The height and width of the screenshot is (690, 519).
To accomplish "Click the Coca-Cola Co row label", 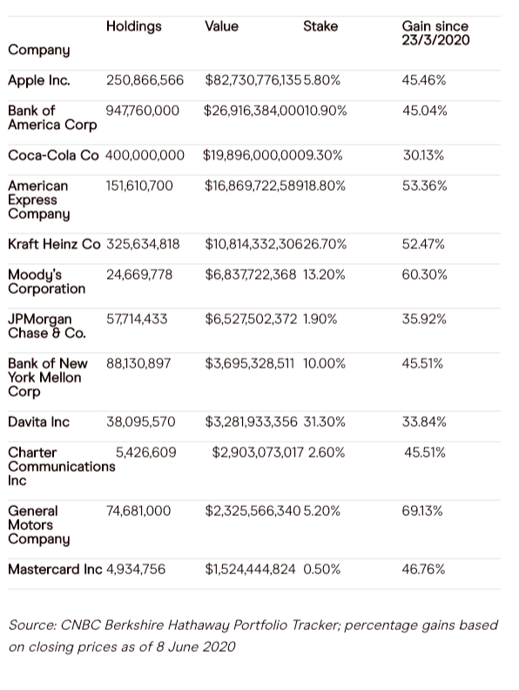I will (53, 155).
